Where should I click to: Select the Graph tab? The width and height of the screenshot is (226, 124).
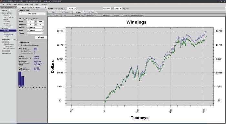[x=78, y=12]
